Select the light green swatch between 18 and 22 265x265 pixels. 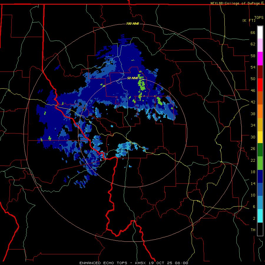260,163
